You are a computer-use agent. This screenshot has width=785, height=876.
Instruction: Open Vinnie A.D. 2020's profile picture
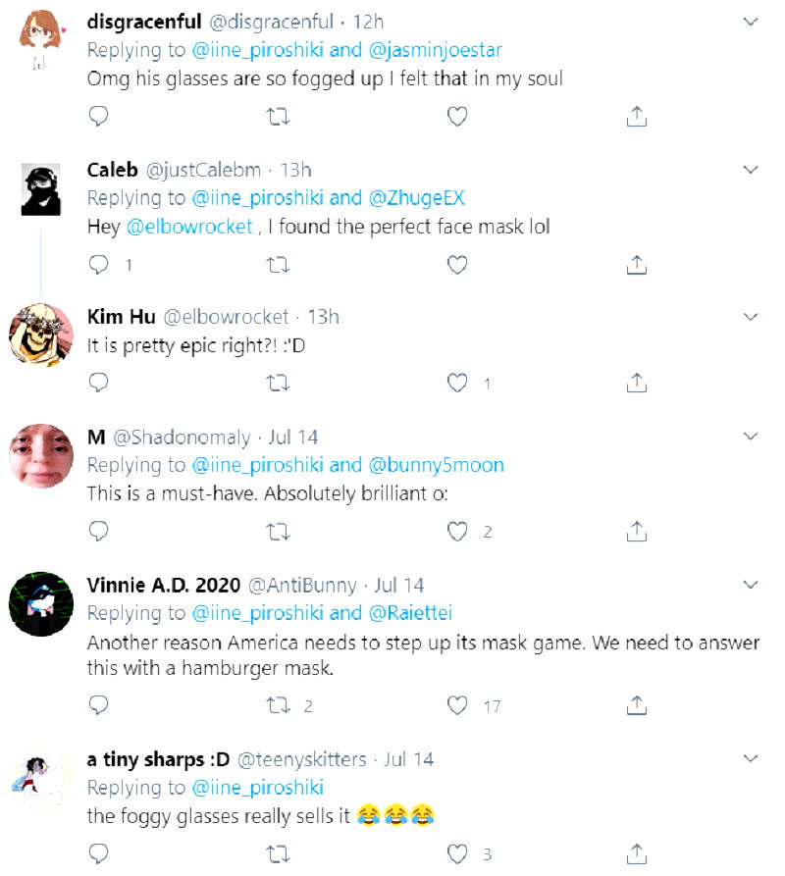(x=41, y=604)
